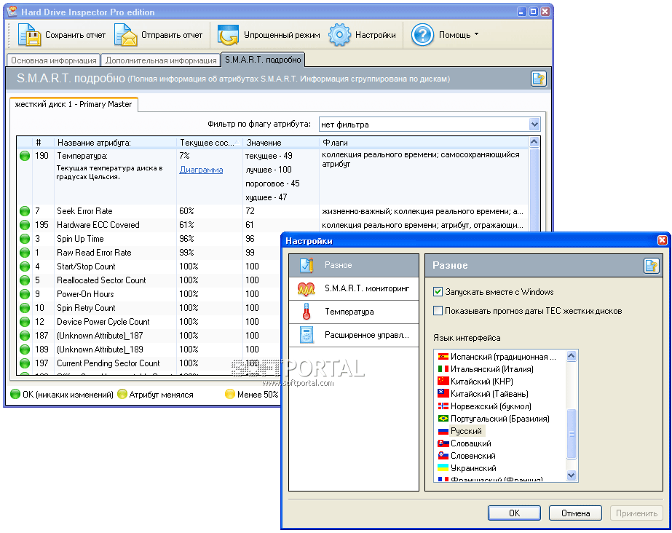Click green status icon of Power-On Hours
This screenshot has width=672, height=533.
25,294
